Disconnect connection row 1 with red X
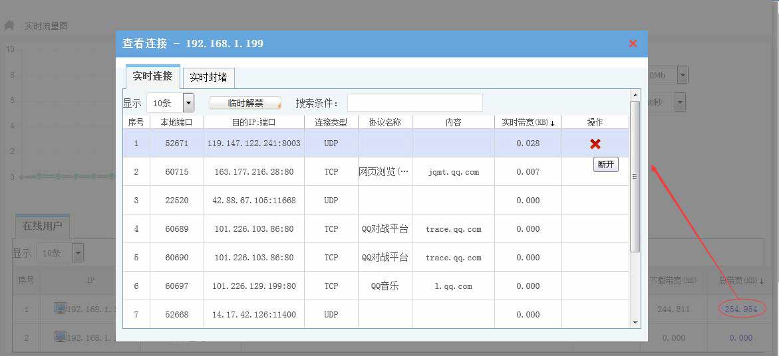This screenshot has height=356, width=779. pyautogui.click(x=595, y=143)
